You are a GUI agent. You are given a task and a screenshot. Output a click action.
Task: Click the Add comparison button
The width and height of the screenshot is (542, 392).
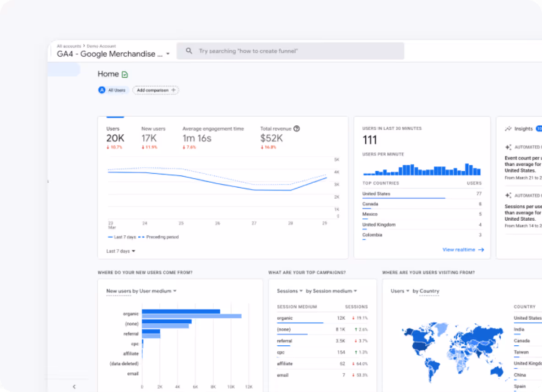[x=156, y=90]
